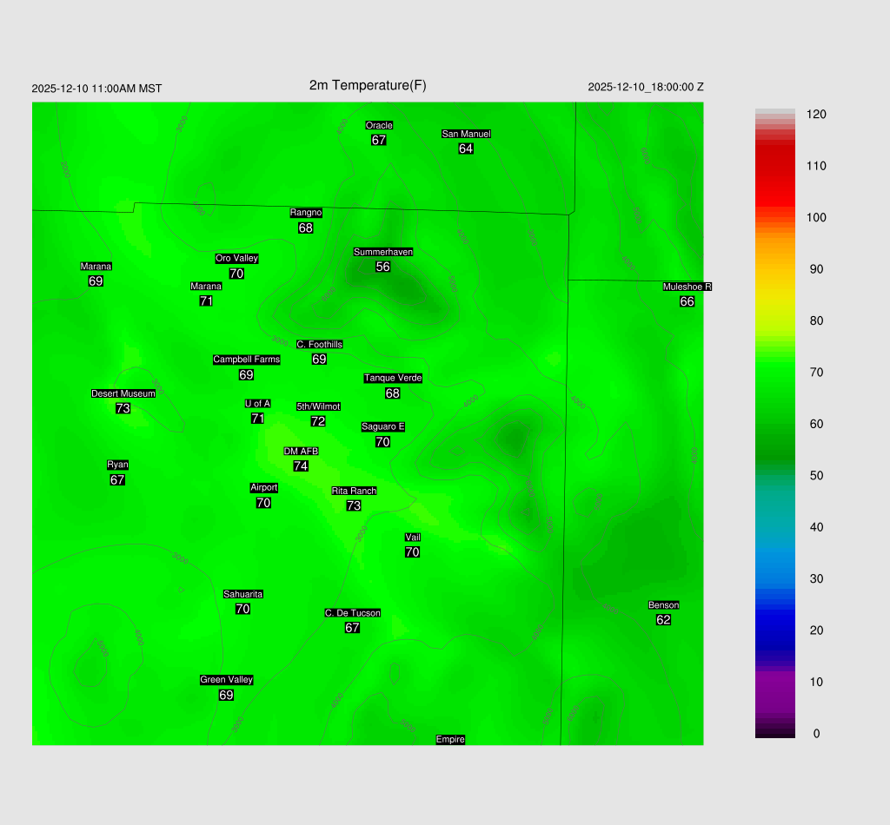Click the Oracle station label
This screenshot has width=890, height=825.
tap(379, 126)
